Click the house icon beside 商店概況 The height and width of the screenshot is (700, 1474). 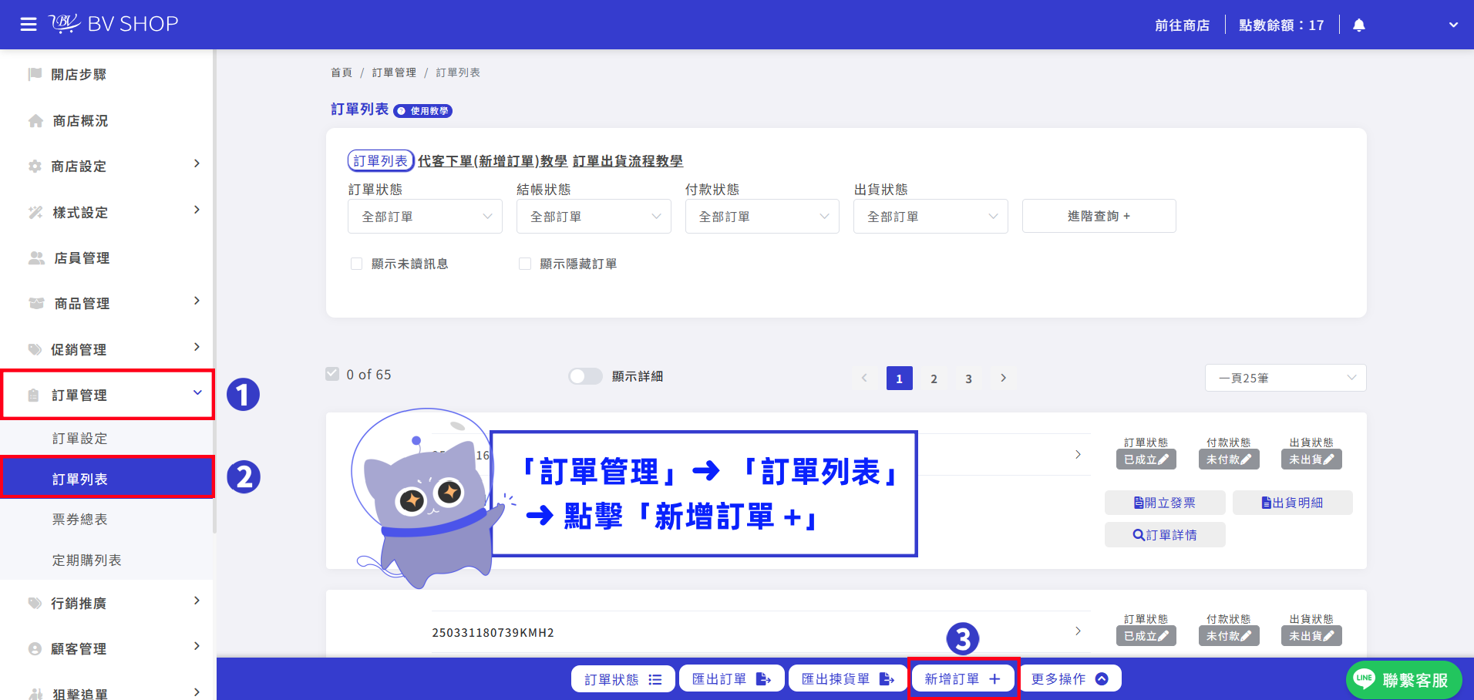pos(35,120)
